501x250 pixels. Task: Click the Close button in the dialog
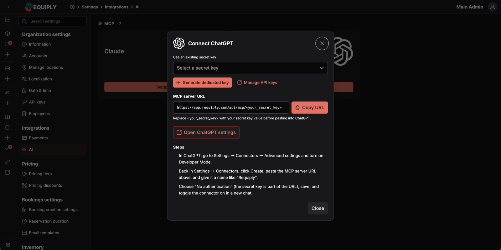point(318,208)
